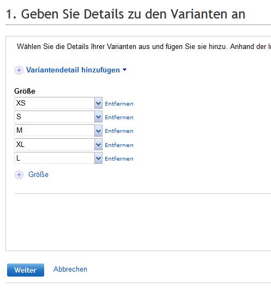Focus the XS size input field

tap(55, 103)
